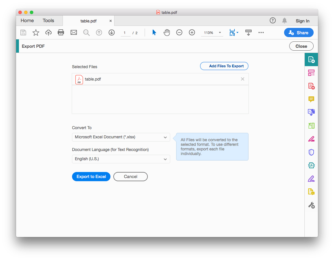The image size is (334, 260).
Task: Click Add Files To Export
Action: click(224, 66)
